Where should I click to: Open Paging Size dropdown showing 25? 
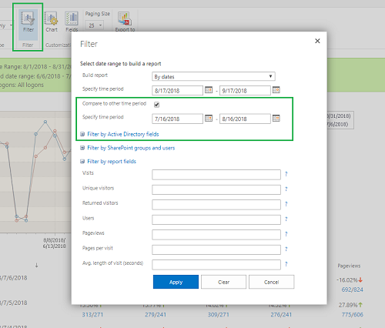point(94,25)
